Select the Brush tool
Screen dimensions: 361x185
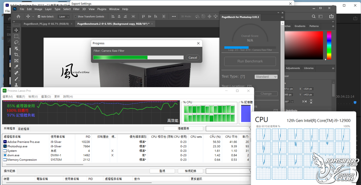[x=16, y=79]
